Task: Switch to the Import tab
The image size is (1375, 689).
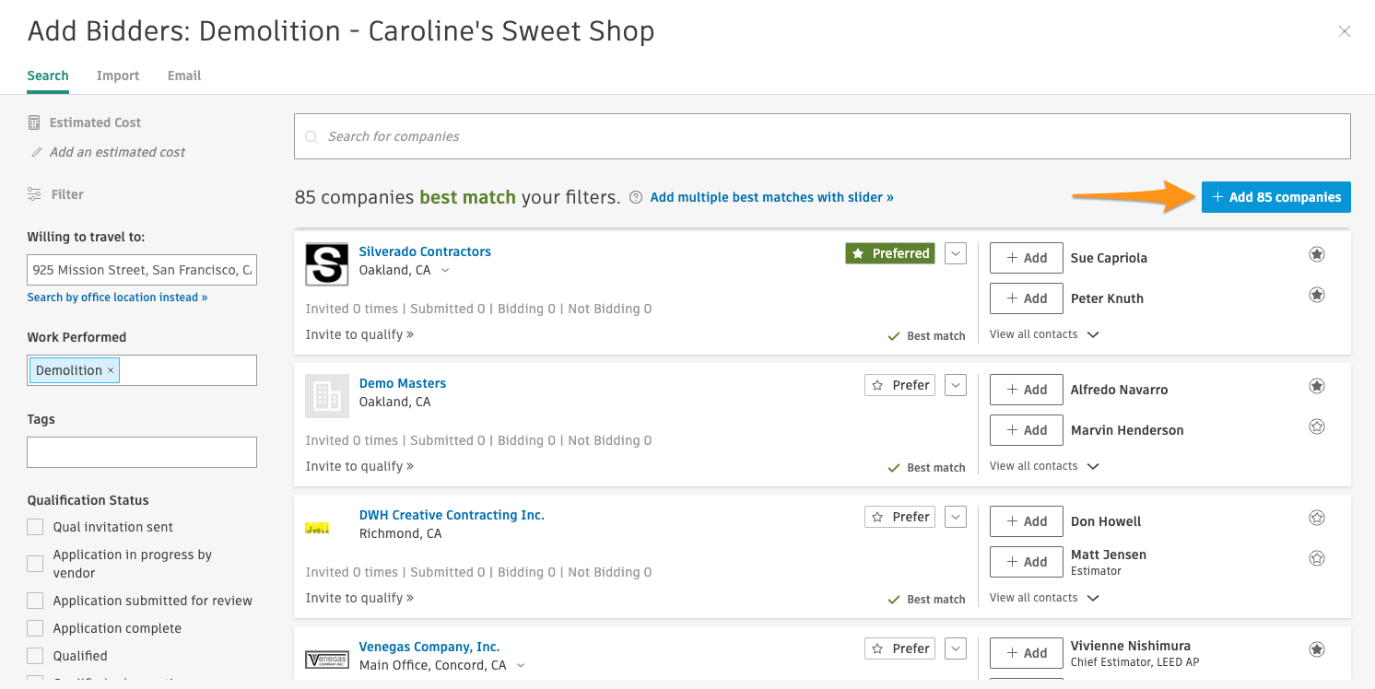Action: [118, 76]
